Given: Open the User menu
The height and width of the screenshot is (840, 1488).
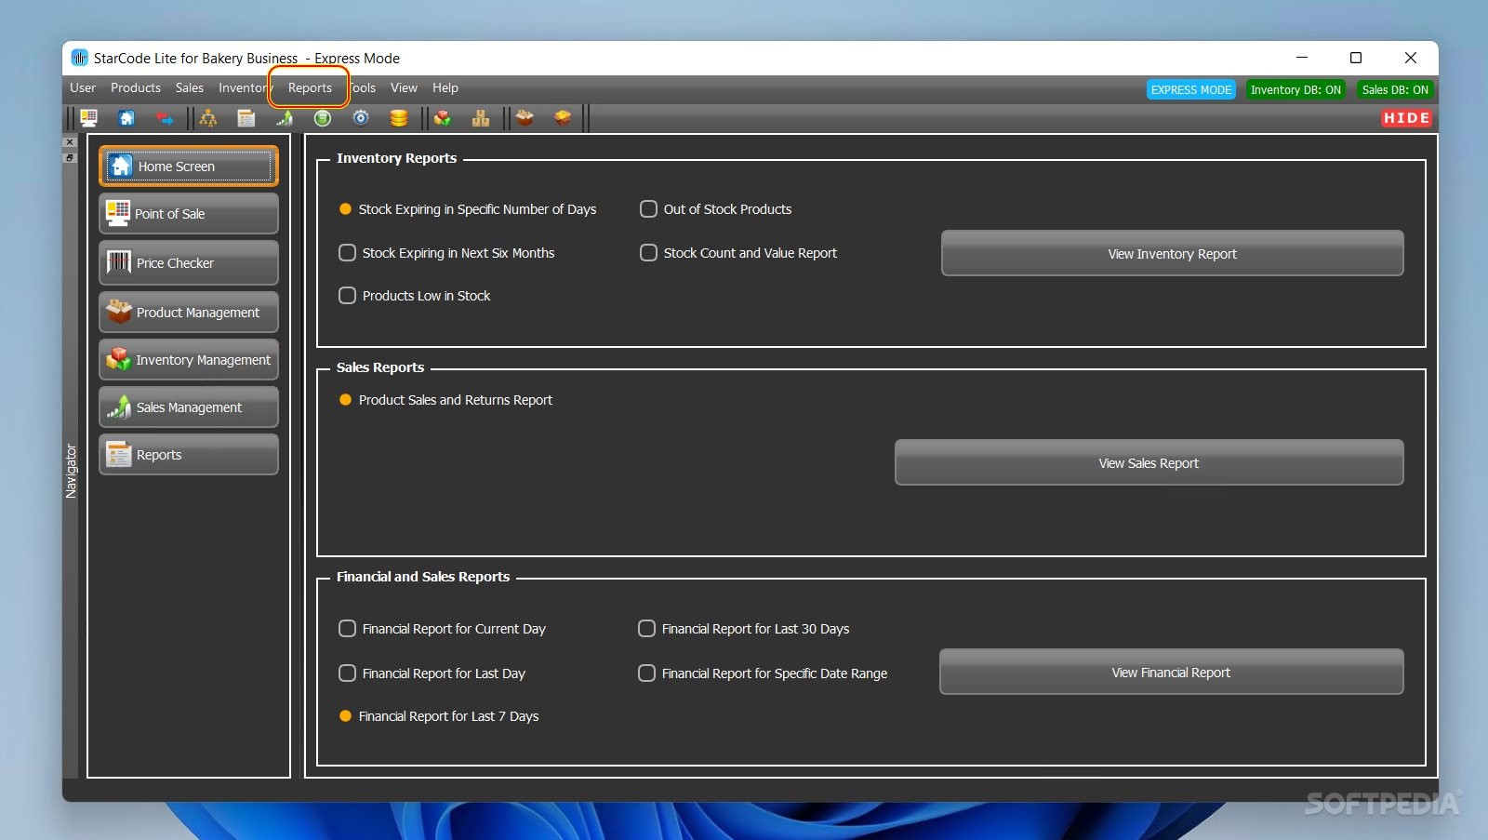Looking at the screenshot, I should point(83,87).
